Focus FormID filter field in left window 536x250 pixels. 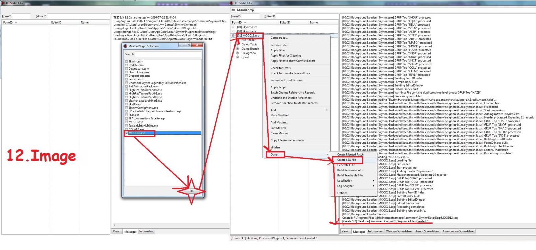coord(21,16)
